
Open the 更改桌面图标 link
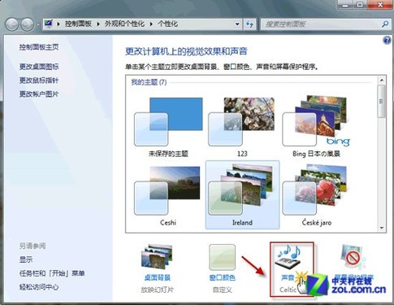coord(39,67)
